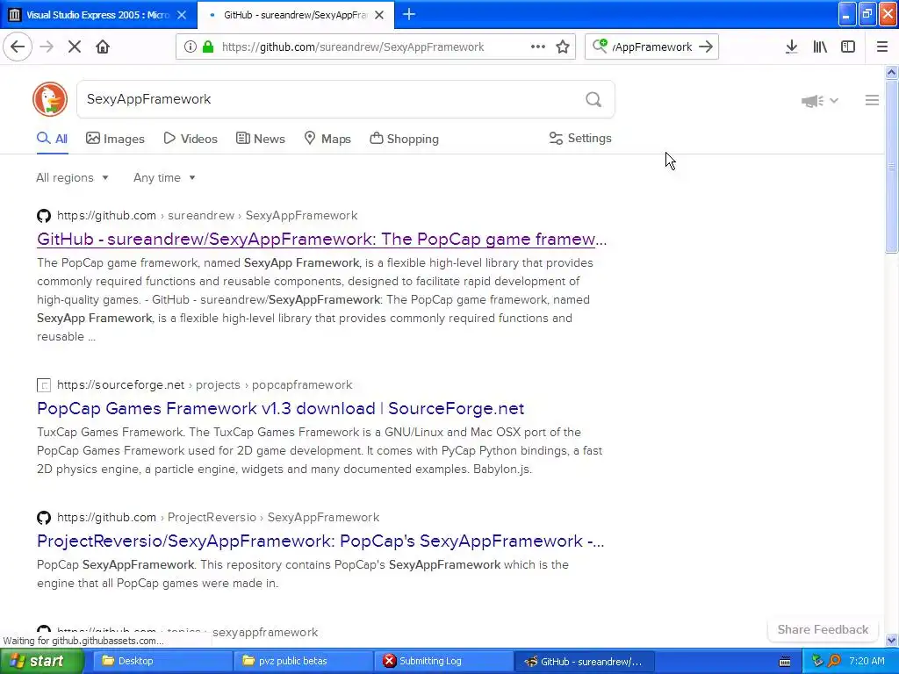Go back to the previous page

click(x=18, y=47)
